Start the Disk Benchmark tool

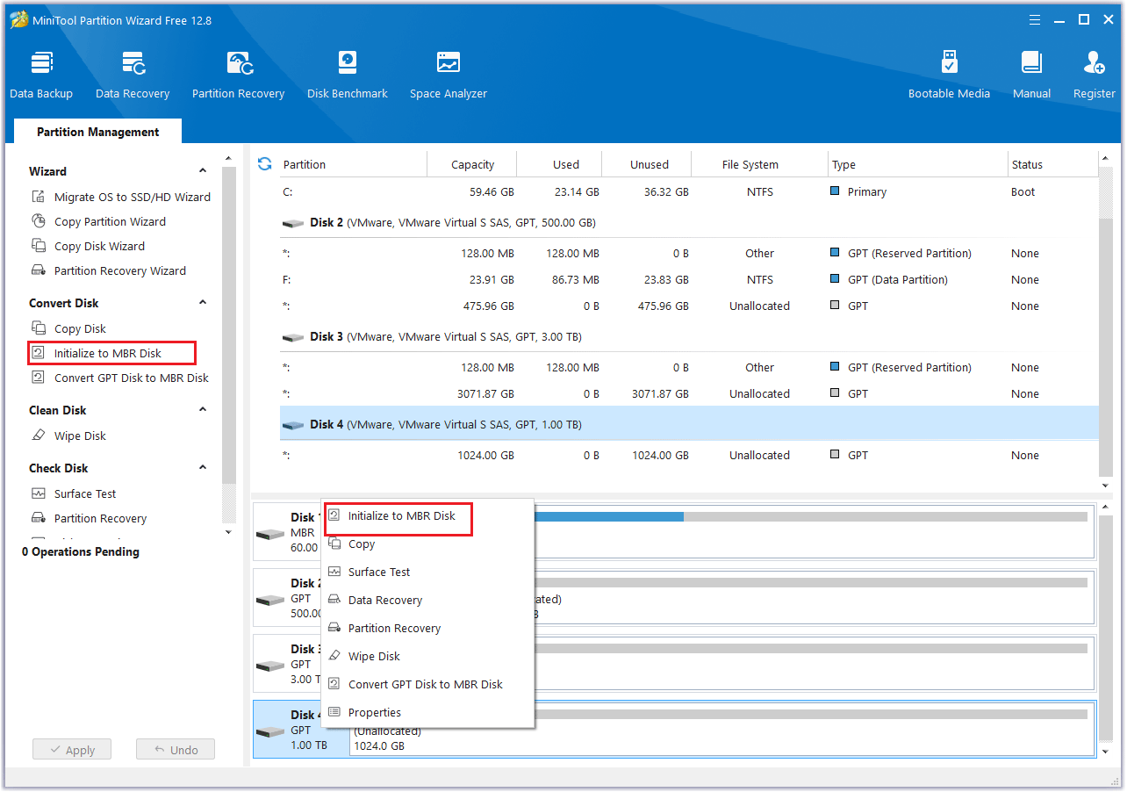(348, 75)
